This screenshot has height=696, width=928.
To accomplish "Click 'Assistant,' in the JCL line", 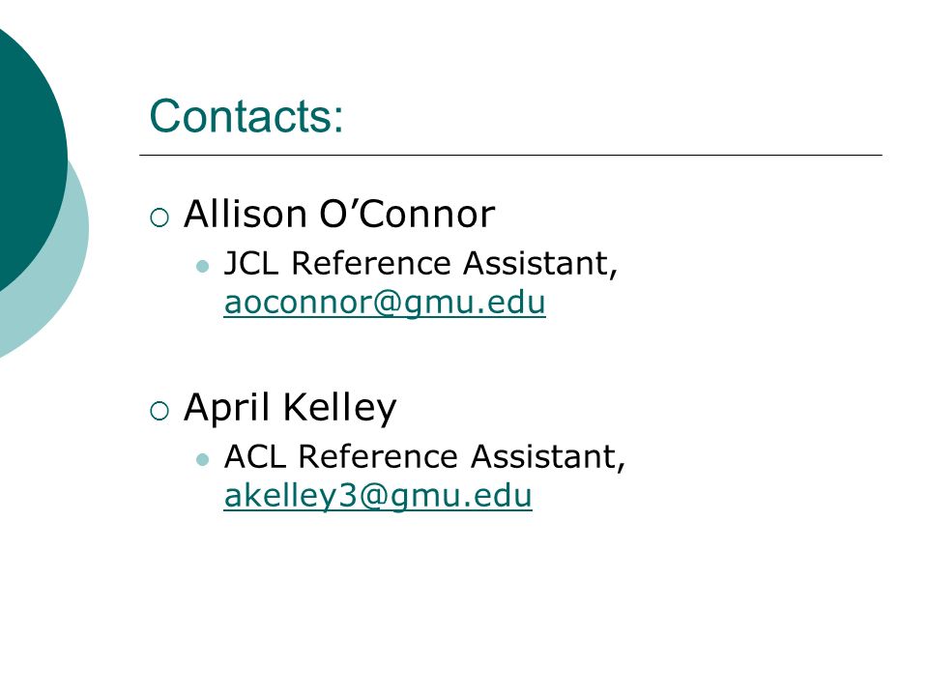I will pos(540,263).
